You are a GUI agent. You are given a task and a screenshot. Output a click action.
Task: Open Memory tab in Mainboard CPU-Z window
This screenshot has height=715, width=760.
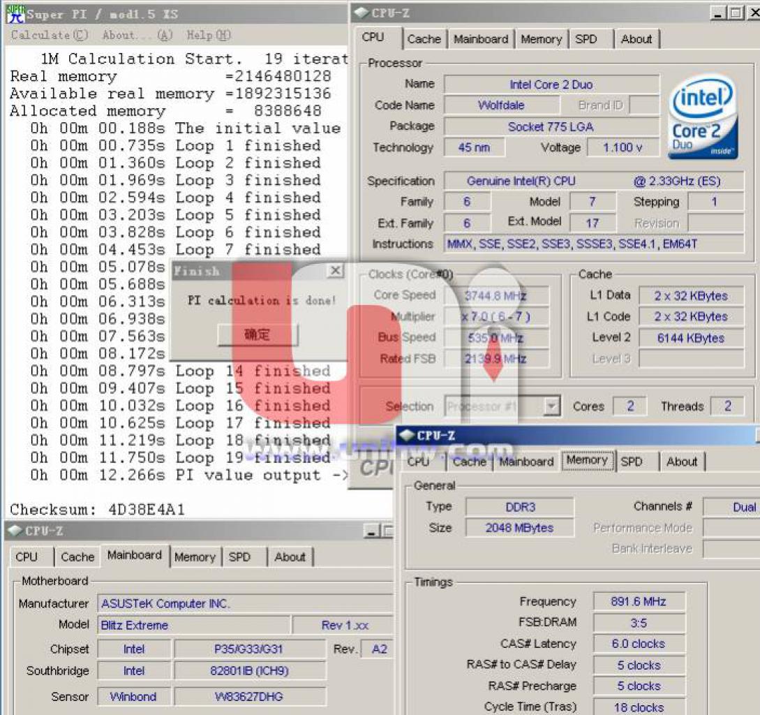(x=195, y=557)
